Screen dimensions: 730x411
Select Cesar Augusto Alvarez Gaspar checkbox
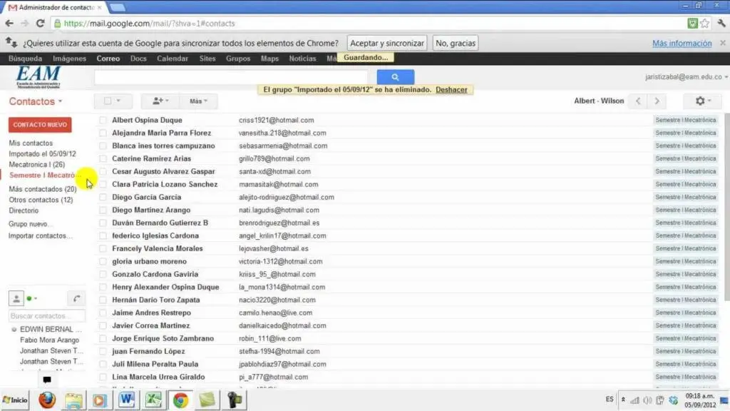103,171
